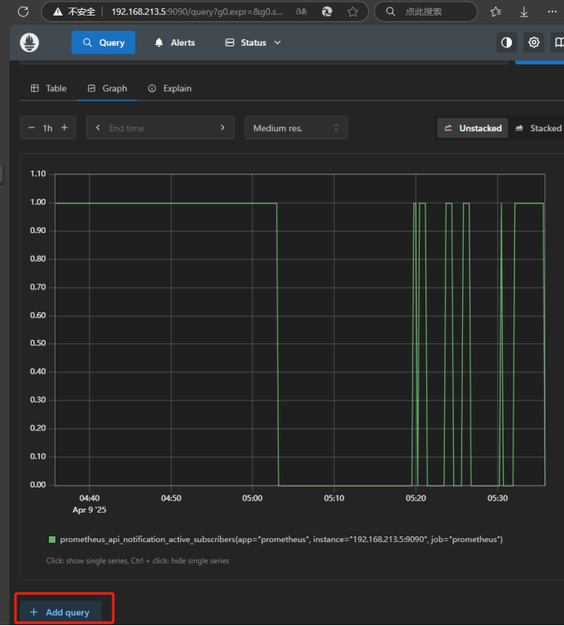Viewport: 564px width, 626px height.
Task: Click the Prometheus flame logo
Action: [29, 42]
